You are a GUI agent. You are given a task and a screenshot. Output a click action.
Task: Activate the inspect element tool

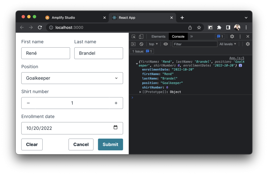[134, 36]
